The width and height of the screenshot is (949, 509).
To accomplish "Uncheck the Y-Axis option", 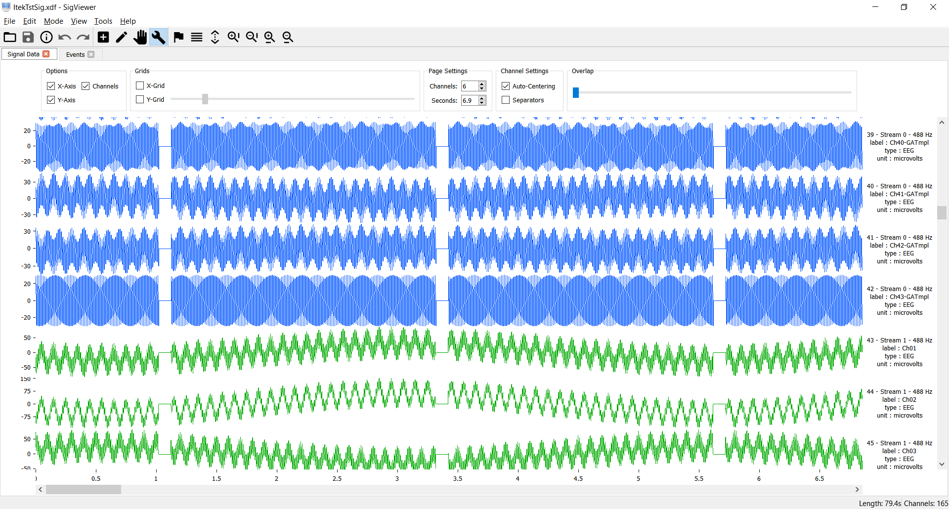I will click(51, 100).
